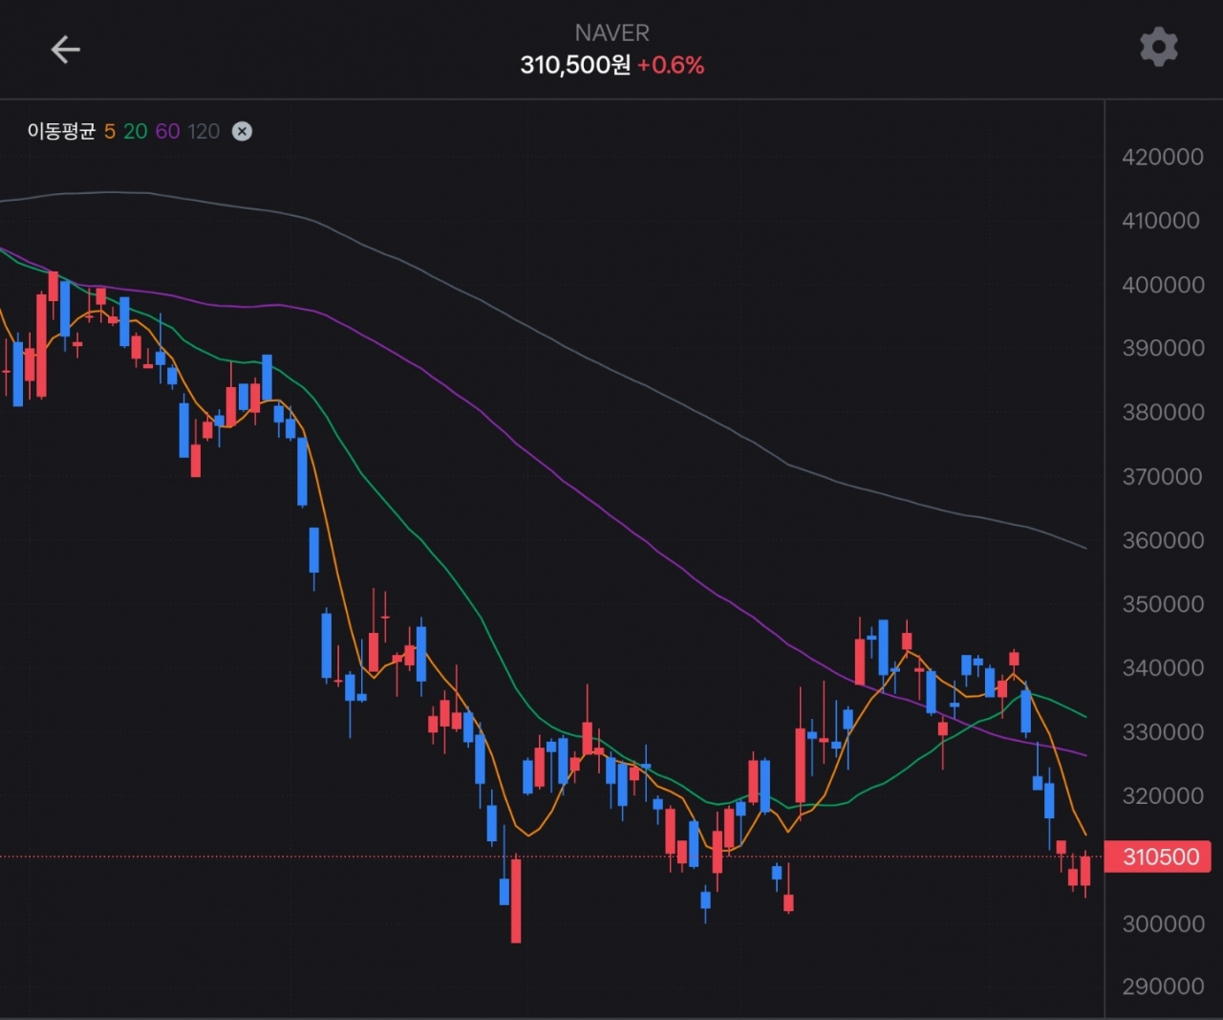
Task: Select the latest red candlestick at chart's right edge
Action: 1085,872
